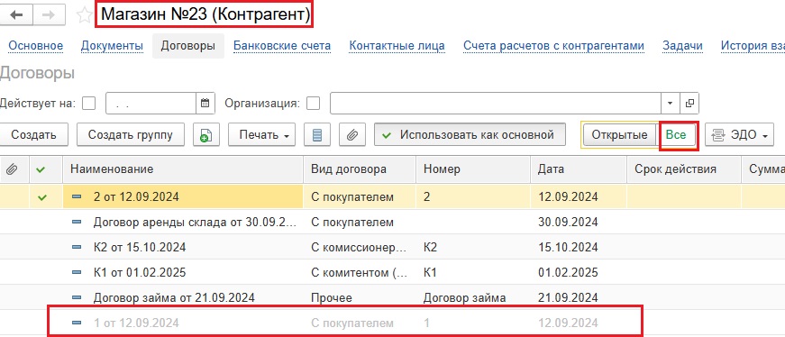Sort by Вид договора column header
This screenshot has height=337, width=785.
tap(360, 169)
